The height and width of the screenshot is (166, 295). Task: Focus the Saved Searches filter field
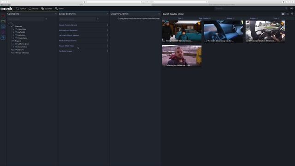[77, 19]
